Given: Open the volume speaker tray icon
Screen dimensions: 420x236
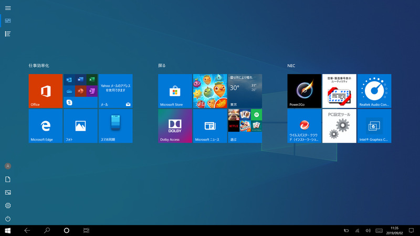Looking at the screenshot, I should [x=368, y=231].
